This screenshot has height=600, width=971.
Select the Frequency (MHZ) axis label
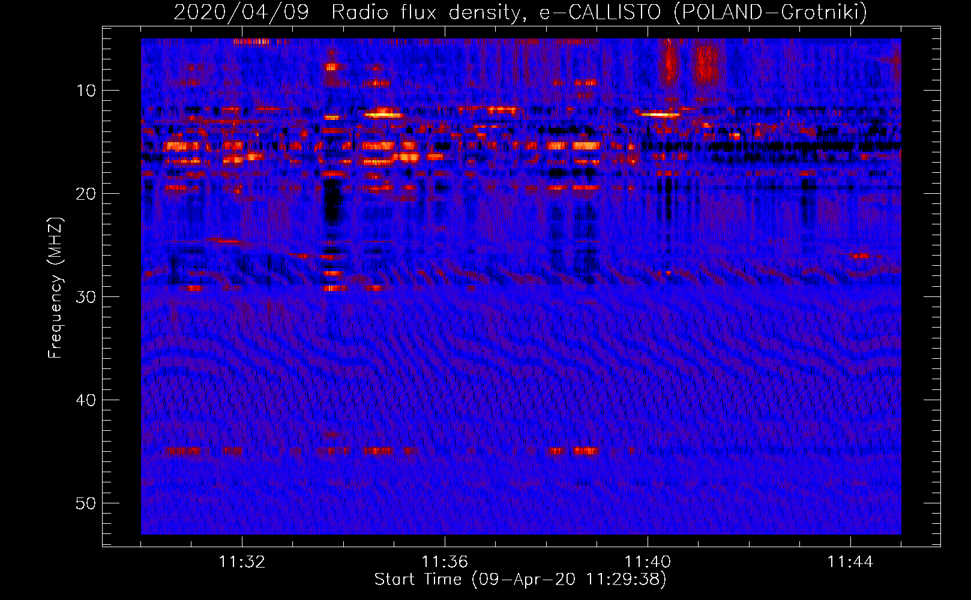[x=55, y=288]
